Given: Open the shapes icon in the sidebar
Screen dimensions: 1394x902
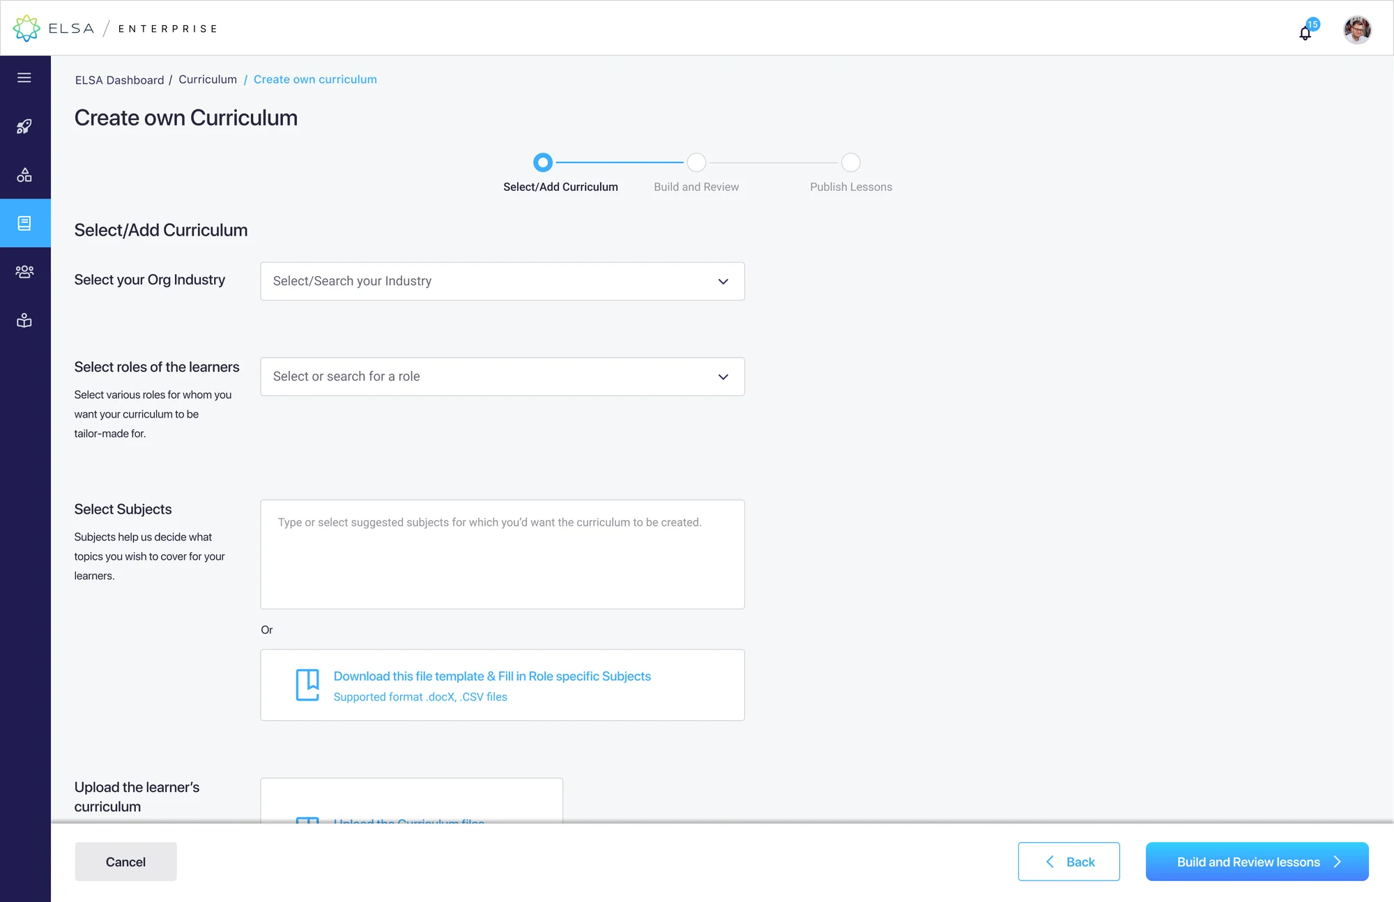Looking at the screenshot, I should pyautogui.click(x=24, y=175).
